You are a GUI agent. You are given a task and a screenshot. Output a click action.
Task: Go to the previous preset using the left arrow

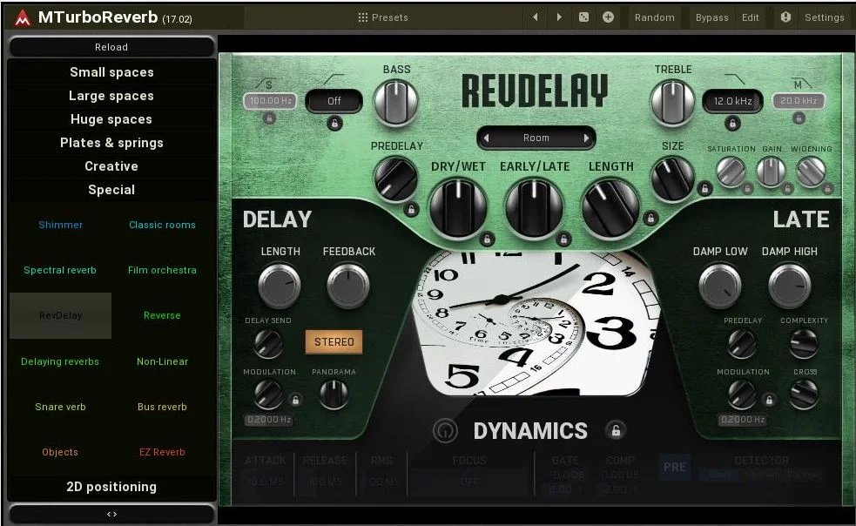click(x=535, y=17)
